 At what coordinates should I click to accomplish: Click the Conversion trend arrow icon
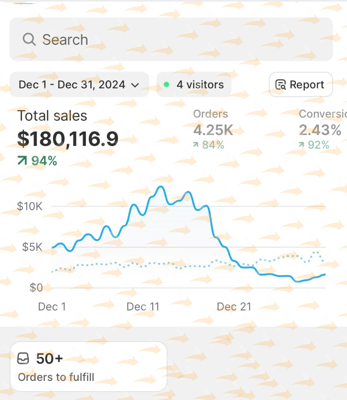point(301,145)
